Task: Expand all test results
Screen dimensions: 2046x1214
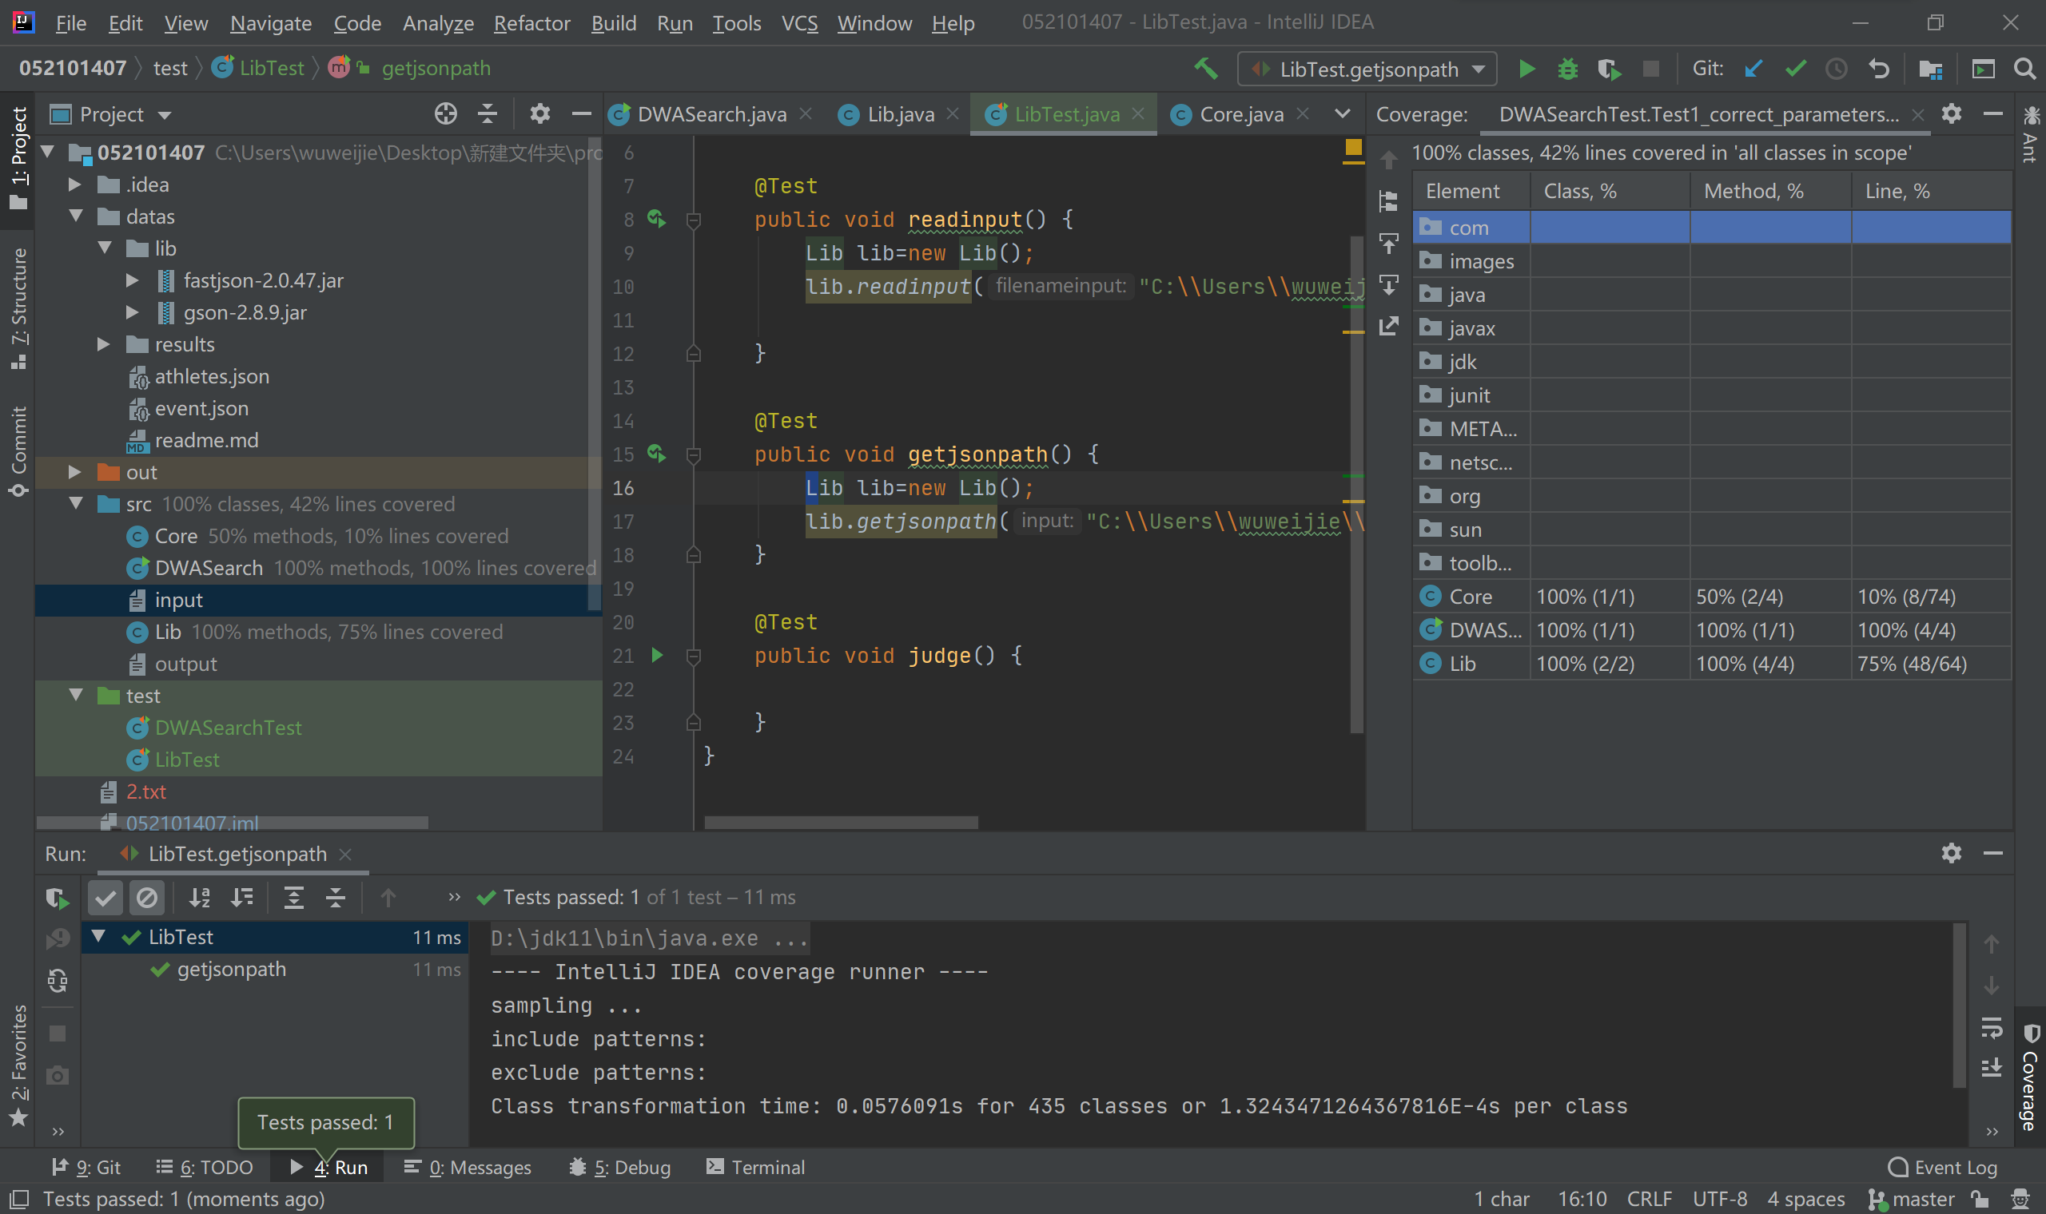Action: 294,899
